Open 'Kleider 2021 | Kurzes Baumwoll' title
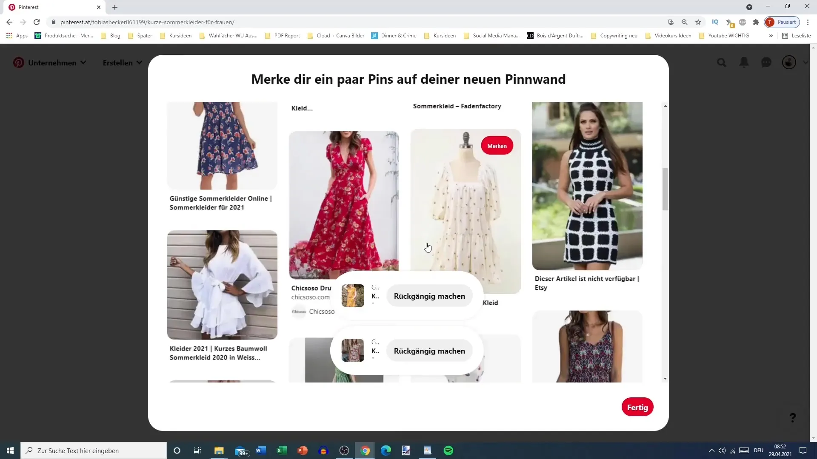This screenshot has width=817, height=459. [x=218, y=353]
